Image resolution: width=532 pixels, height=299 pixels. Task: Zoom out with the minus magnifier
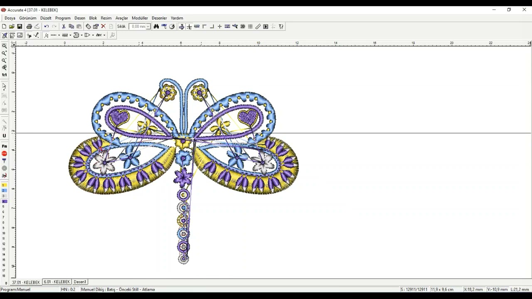[x=5, y=61]
